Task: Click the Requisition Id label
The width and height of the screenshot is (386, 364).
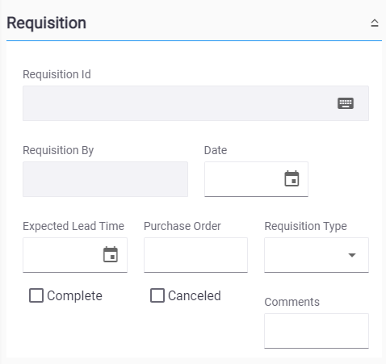Action: click(57, 74)
